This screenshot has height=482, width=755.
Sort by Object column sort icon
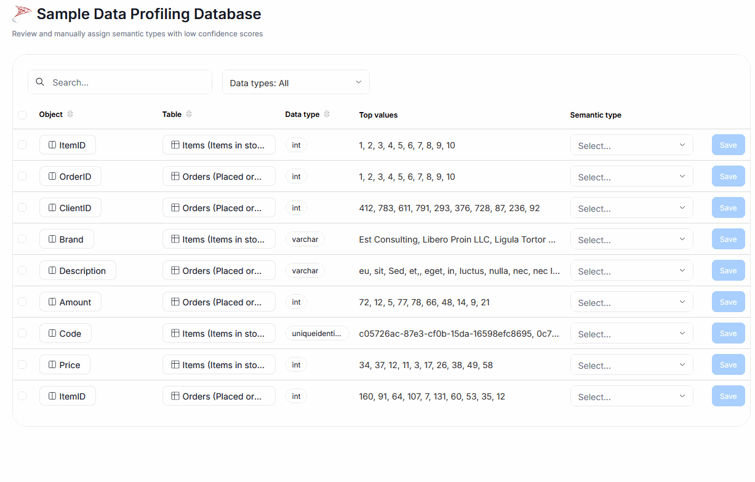tap(70, 114)
